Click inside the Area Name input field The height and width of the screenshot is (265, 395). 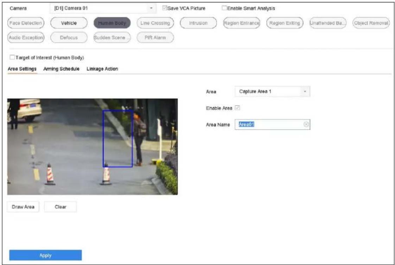point(272,124)
